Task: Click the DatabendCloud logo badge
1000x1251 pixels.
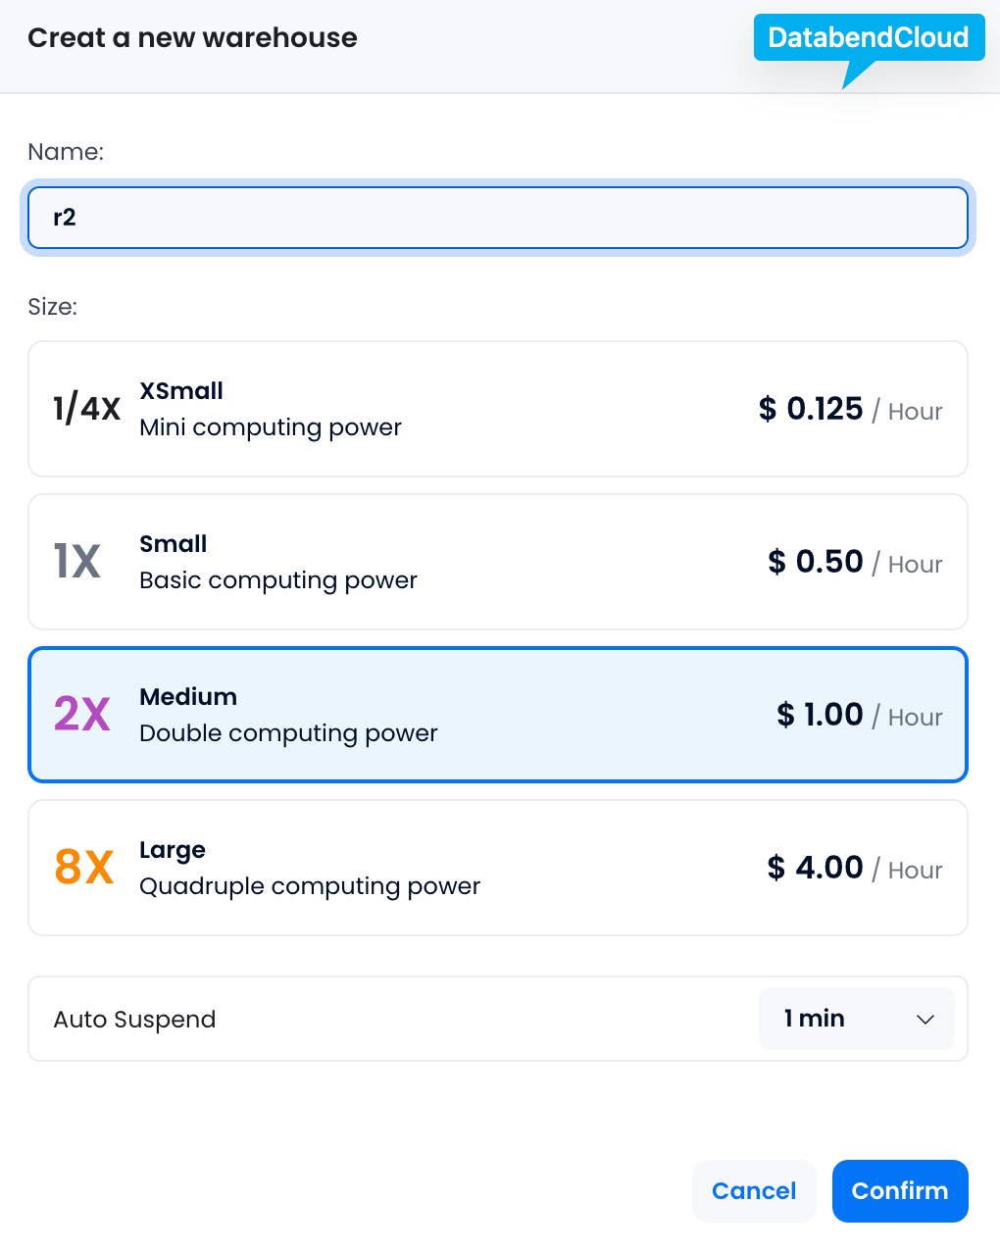Action: coord(868,38)
